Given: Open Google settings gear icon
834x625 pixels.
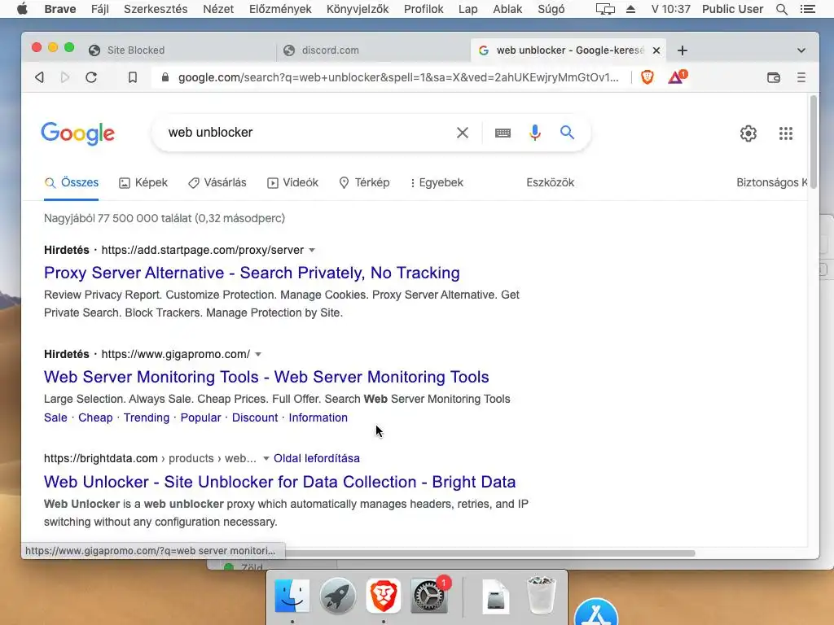Looking at the screenshot, I should 748,133.
